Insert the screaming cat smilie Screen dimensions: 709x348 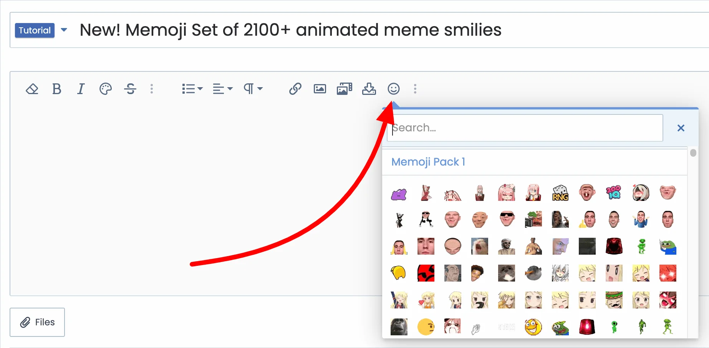(480, 246)
